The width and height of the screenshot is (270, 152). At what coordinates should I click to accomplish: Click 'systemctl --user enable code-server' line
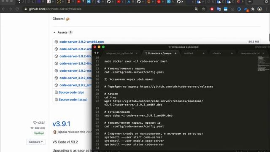click(134, 141)
